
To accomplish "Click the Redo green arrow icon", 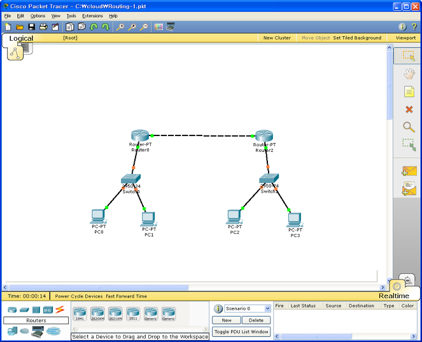I will tap(105, 27).
